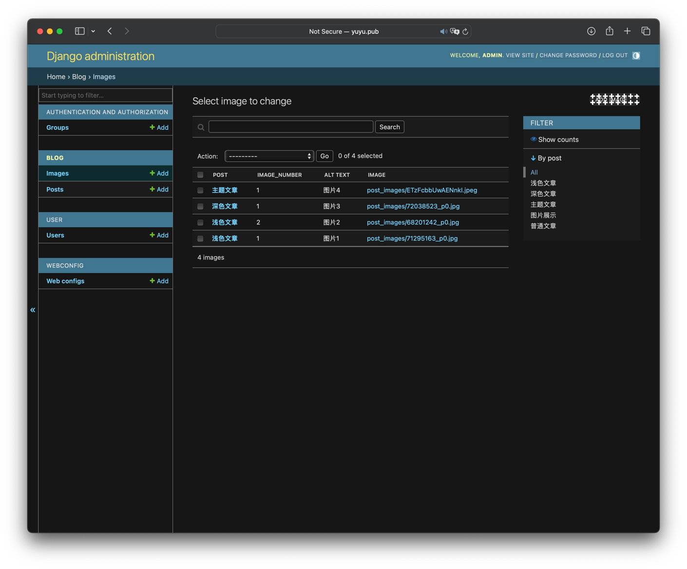Click the search magnifier icon

pos(201,127)
